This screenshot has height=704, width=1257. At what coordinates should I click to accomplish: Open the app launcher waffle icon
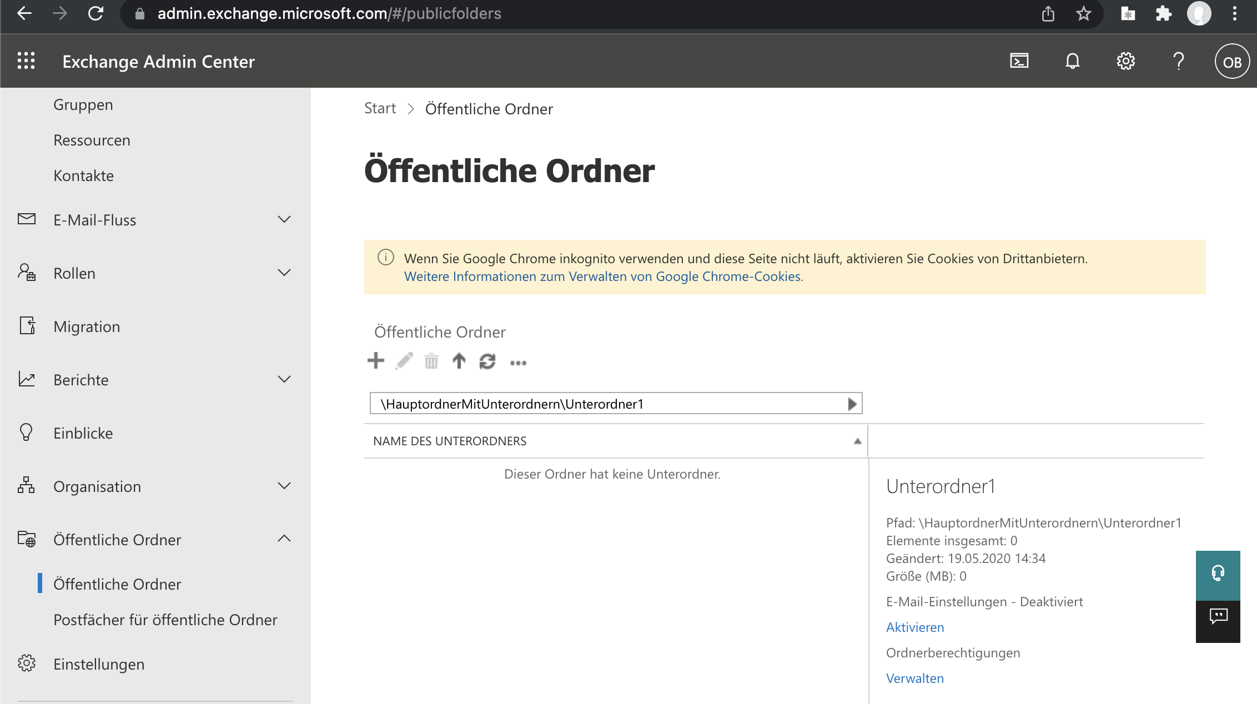(x=26, y=61)
